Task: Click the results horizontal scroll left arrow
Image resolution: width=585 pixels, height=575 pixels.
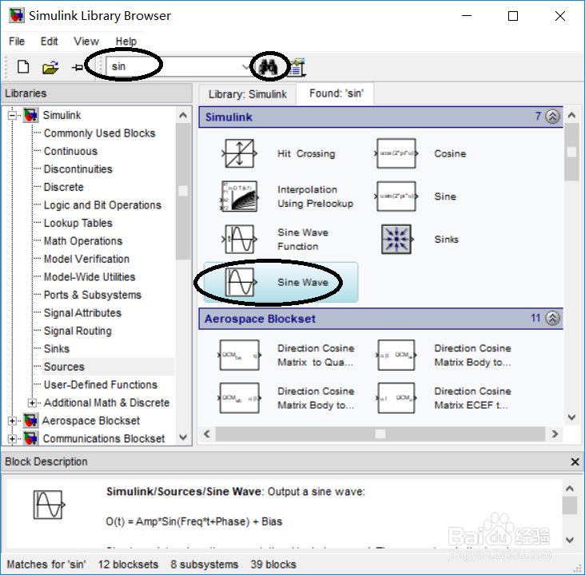Action: pos(206,434)
